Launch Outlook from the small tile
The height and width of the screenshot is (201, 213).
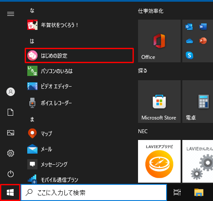pos(189,26)
